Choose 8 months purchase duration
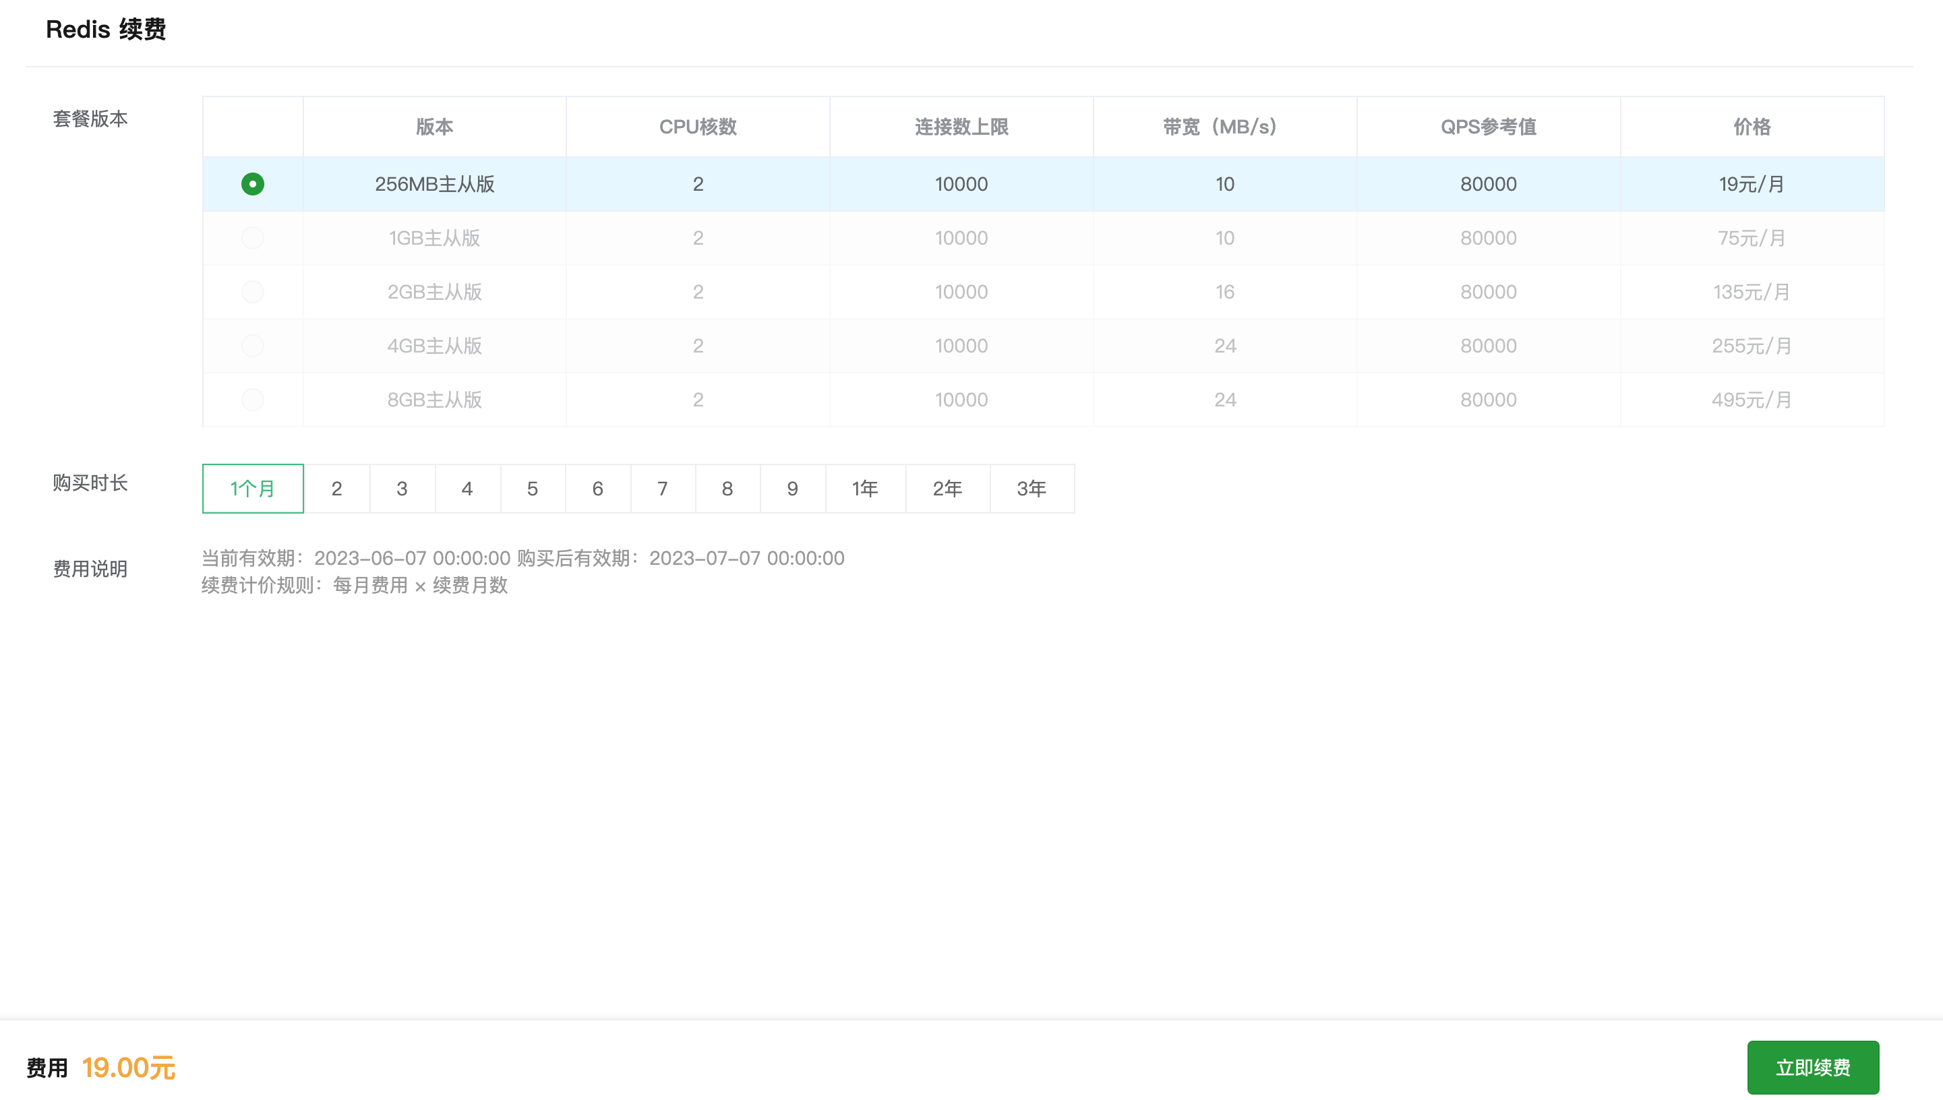Viewport: 1943px width, 1100px height. pos(727,489)
